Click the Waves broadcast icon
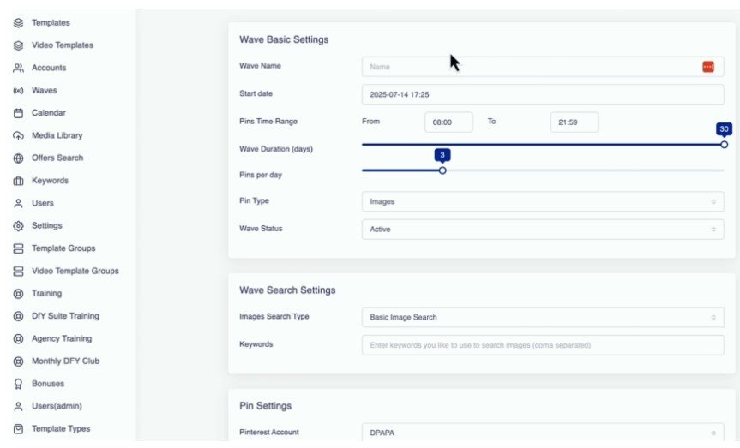This screenshot has width=740, height=448. [x=18, y=91]
